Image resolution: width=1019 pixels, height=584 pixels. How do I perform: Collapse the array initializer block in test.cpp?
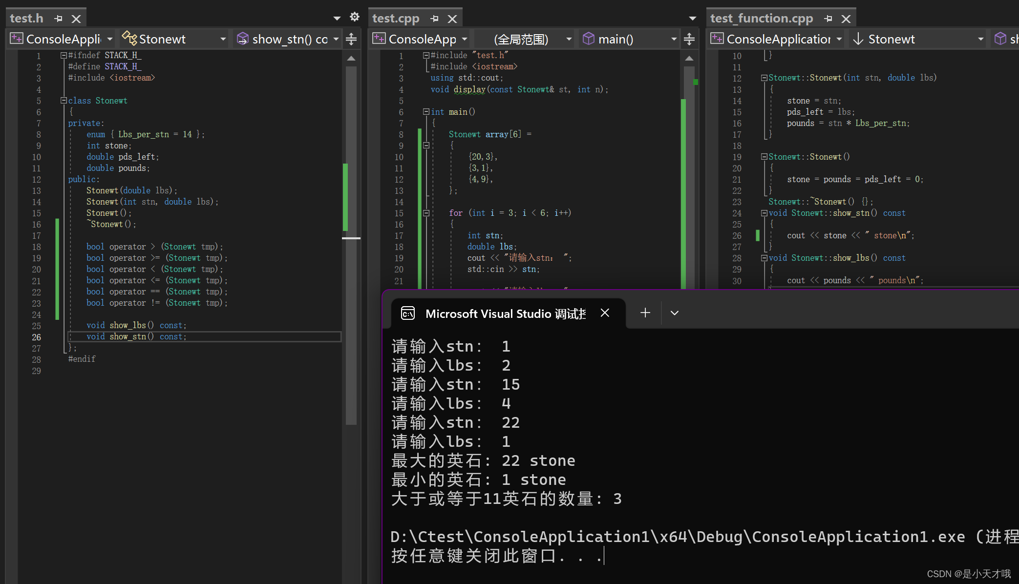pyautogui.click(x=426, y=146)
